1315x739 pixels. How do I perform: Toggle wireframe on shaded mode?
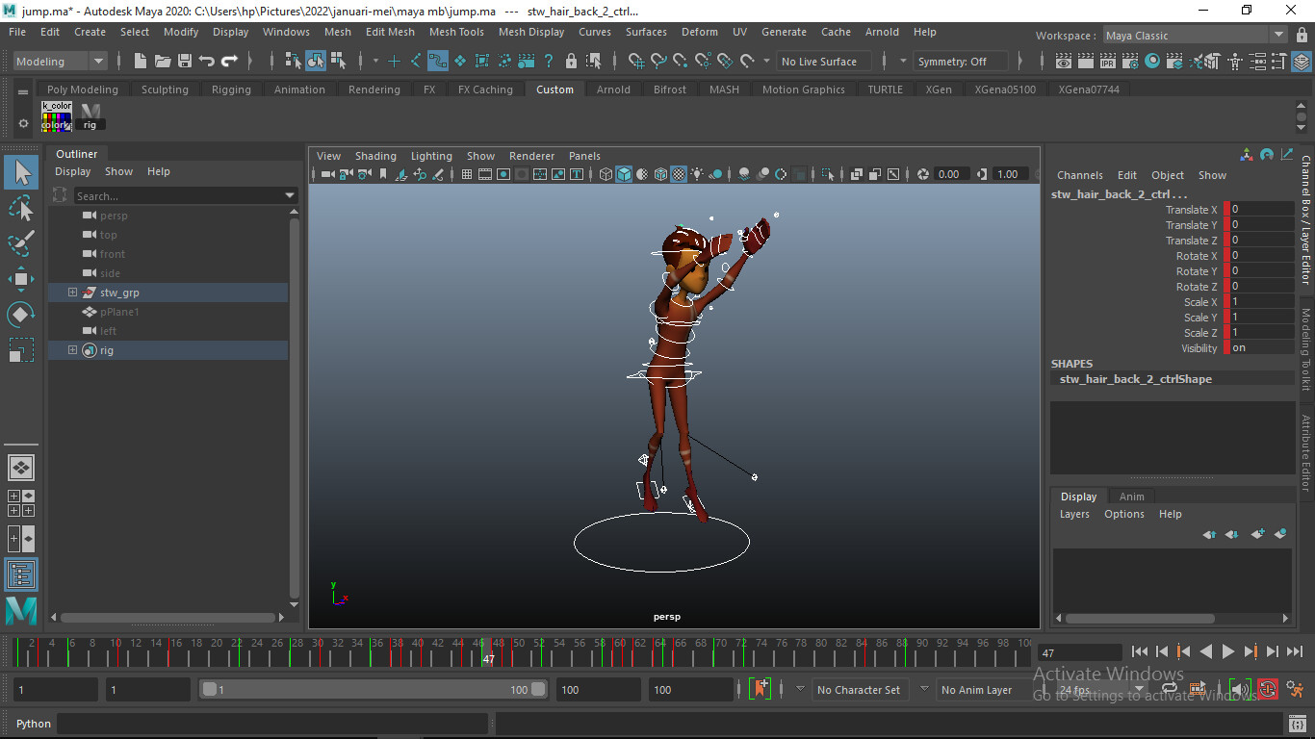660,174
